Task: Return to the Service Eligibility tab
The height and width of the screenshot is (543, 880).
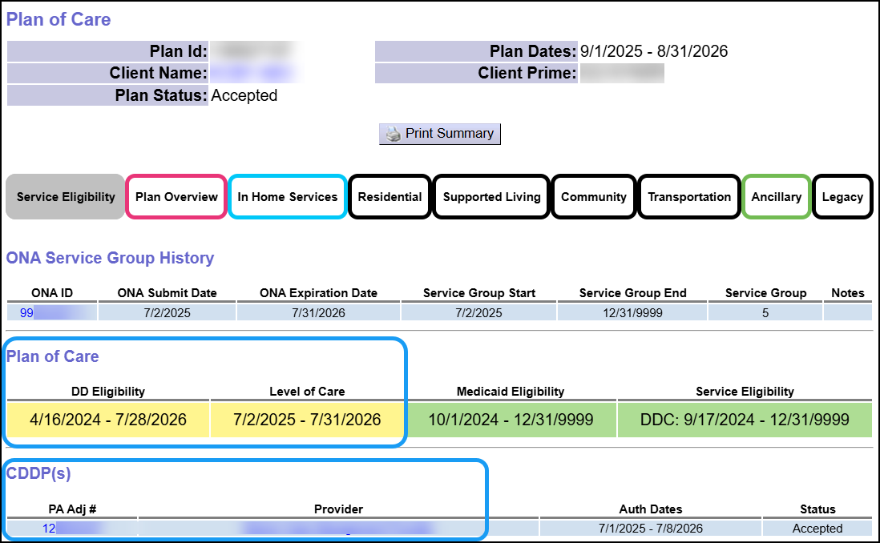Action: click(64, 196)
